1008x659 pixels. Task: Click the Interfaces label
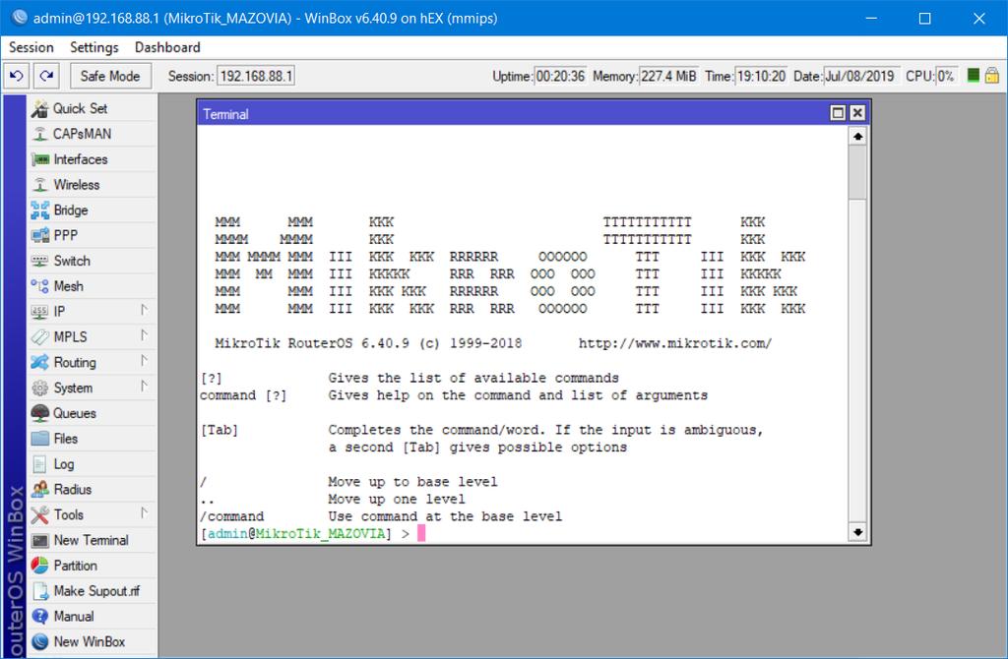point(81,159)
